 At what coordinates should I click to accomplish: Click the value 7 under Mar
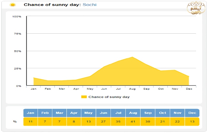(59, 121)
